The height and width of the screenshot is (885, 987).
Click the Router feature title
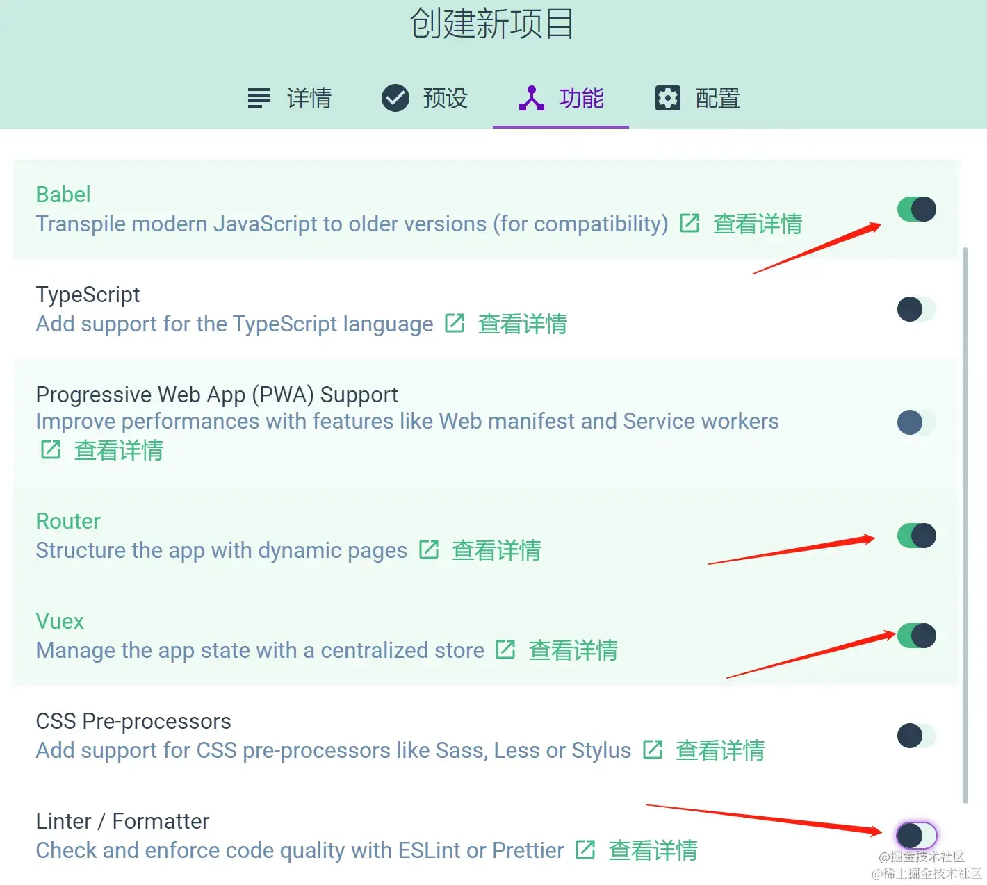point(68,521)
